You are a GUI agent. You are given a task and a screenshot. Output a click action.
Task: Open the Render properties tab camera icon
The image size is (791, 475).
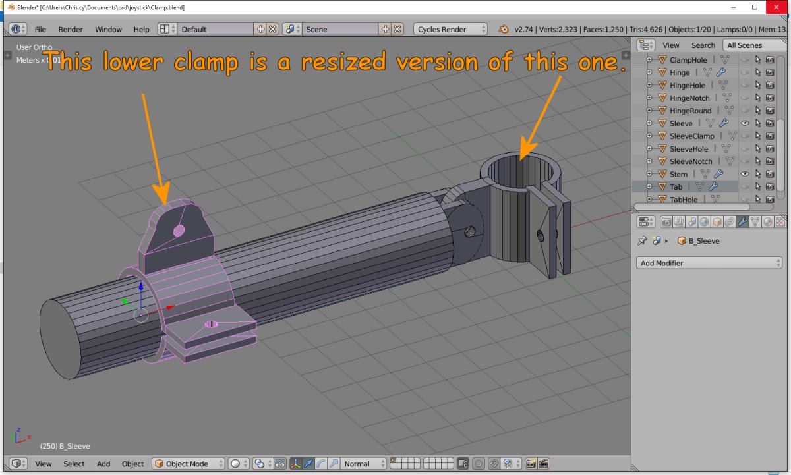pos(666,222)
